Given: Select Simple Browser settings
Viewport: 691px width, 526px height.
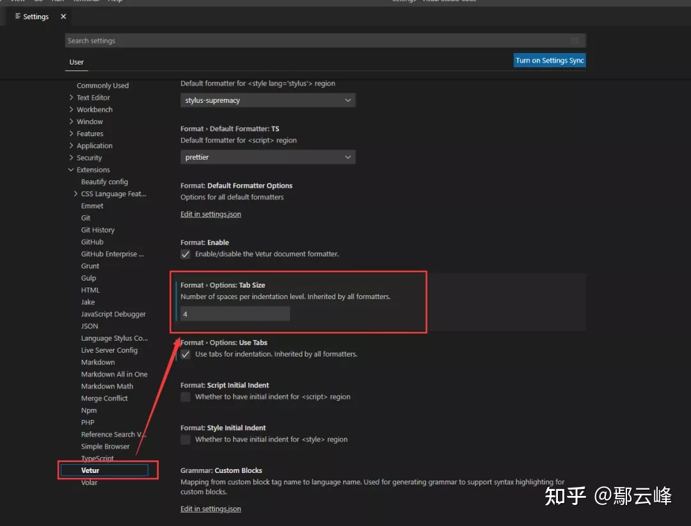Looking at the screenshot, I should [x=106, y=446].
